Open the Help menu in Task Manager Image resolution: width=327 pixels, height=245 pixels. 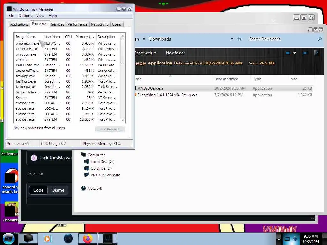pyautogui.click(x=53, y=16)
